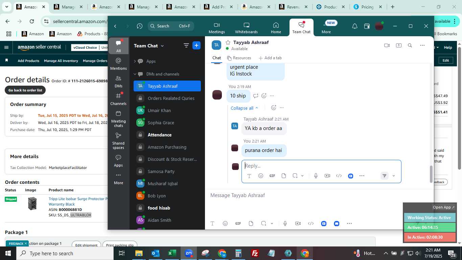The width and height of the screenshot is (462, 260).
Task: Add reaction emoji to the '10 ship' message
Action: pyautogui.click(x=264, y=96)
